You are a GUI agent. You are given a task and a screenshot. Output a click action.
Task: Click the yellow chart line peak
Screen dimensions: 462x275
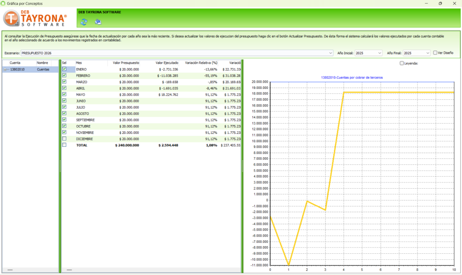[344, 93]
